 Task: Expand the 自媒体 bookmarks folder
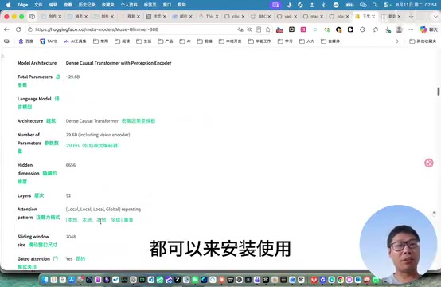pos(330,41)
